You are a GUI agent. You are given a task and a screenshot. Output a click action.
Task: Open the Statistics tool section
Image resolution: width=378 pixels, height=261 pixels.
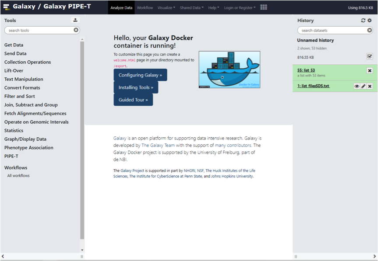click(x=14, y=131)
